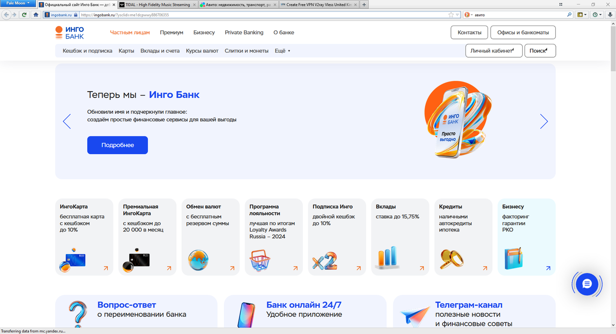Click the globe image on Обмен валют tile
This screenshot has height=334, width=616.
pos(198,260)
